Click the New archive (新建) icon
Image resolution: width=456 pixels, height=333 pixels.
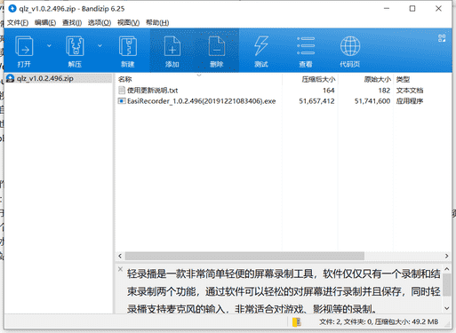click(x=128, y=46)
